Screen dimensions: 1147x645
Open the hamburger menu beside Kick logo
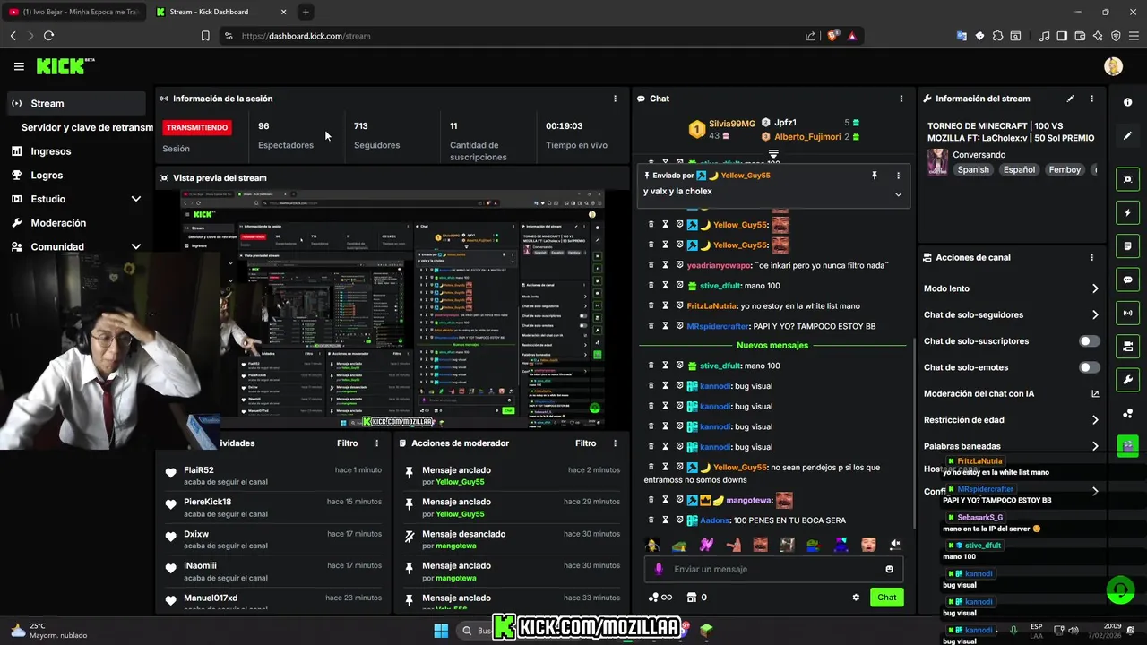[19, 66]
